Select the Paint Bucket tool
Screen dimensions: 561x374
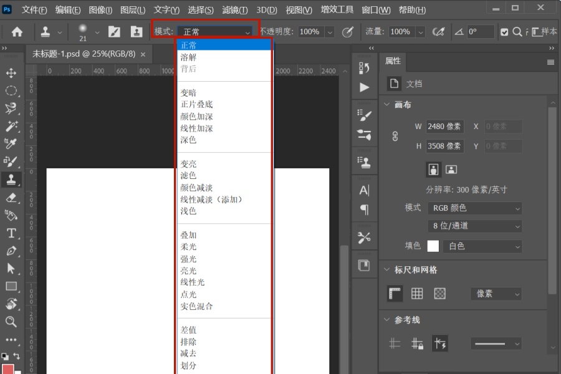(x=11, y=216)
